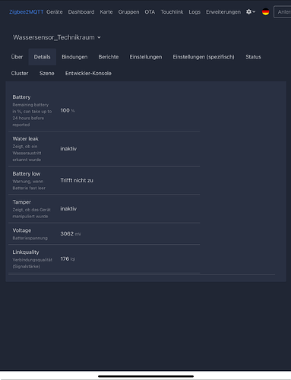Switch to the Bindungen tab
Screen dimensions: 291x380
click(74, 57)
